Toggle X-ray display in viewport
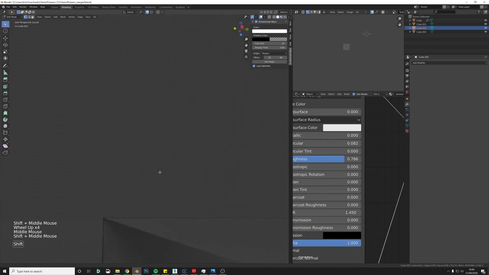The height and width of the screenshot is (275, 489). tap(269, 17)
